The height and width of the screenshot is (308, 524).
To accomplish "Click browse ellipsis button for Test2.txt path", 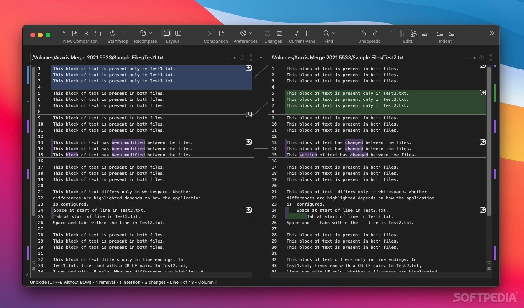I will point(468,58).
